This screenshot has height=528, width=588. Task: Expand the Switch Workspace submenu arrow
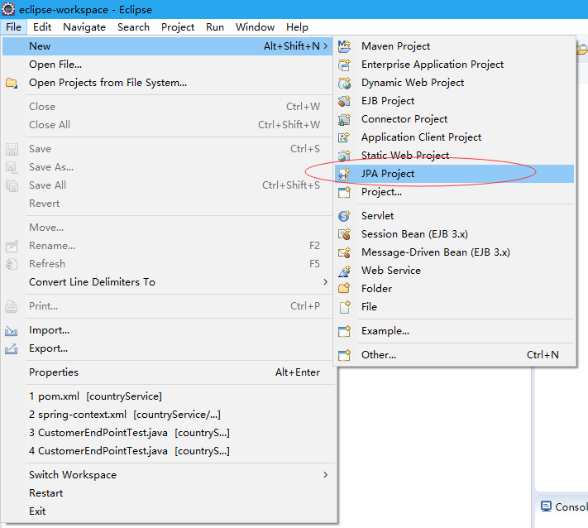coord(326,475)
